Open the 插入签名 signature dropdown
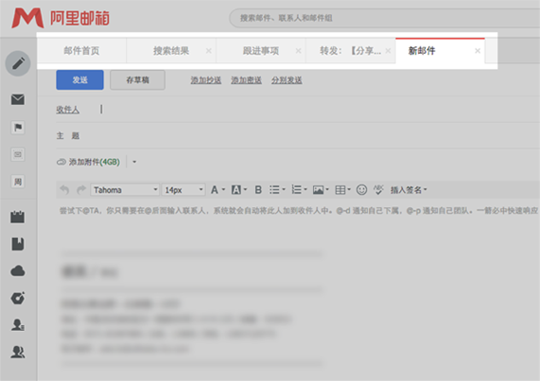 [x=409, y=190]
